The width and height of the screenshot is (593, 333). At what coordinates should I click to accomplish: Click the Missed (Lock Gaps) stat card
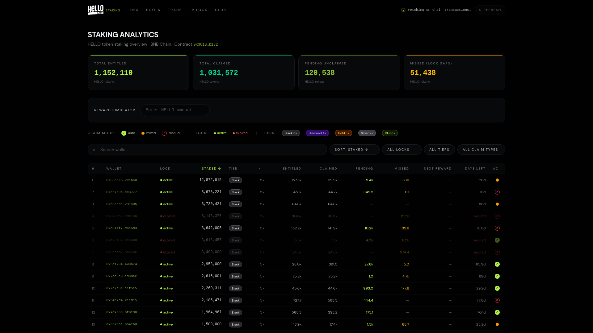[x=454, y=72]
